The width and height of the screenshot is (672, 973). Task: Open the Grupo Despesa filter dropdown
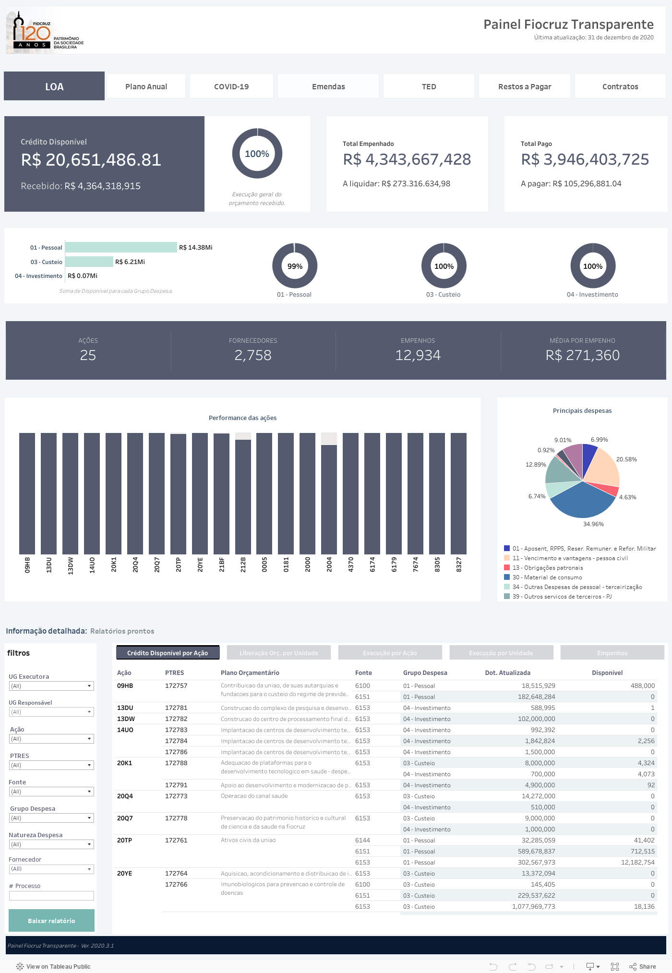51,818
